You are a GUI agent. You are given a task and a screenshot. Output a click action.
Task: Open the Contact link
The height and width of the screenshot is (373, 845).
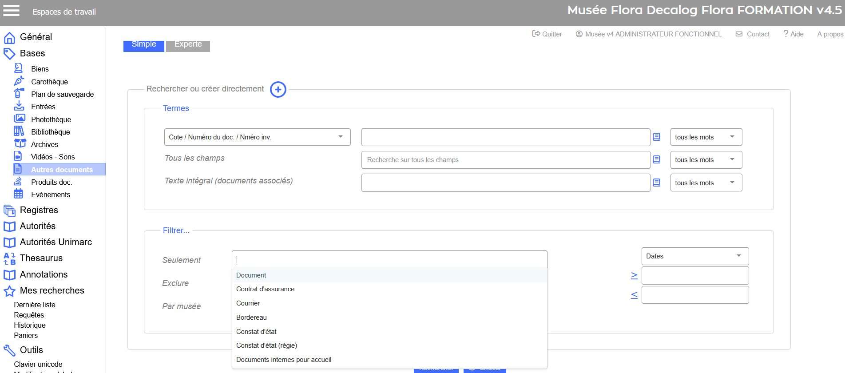pos(753,34)
